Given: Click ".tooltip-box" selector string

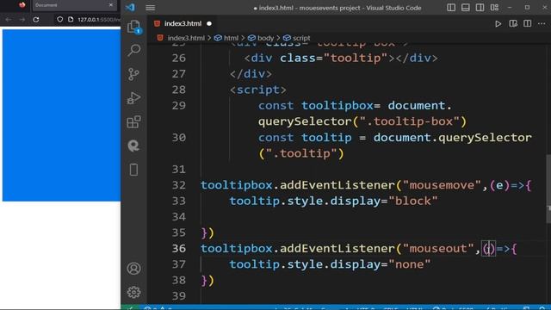Looking at the screenshot, I should [409, 121].
